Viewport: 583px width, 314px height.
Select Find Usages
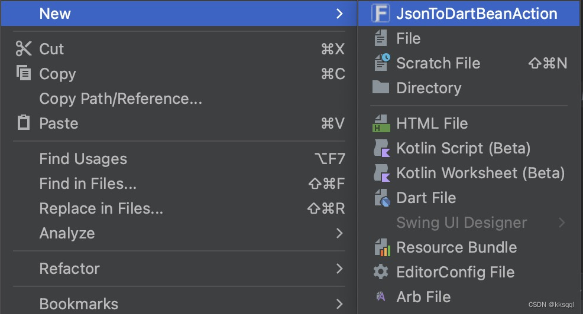pos(179,159)
